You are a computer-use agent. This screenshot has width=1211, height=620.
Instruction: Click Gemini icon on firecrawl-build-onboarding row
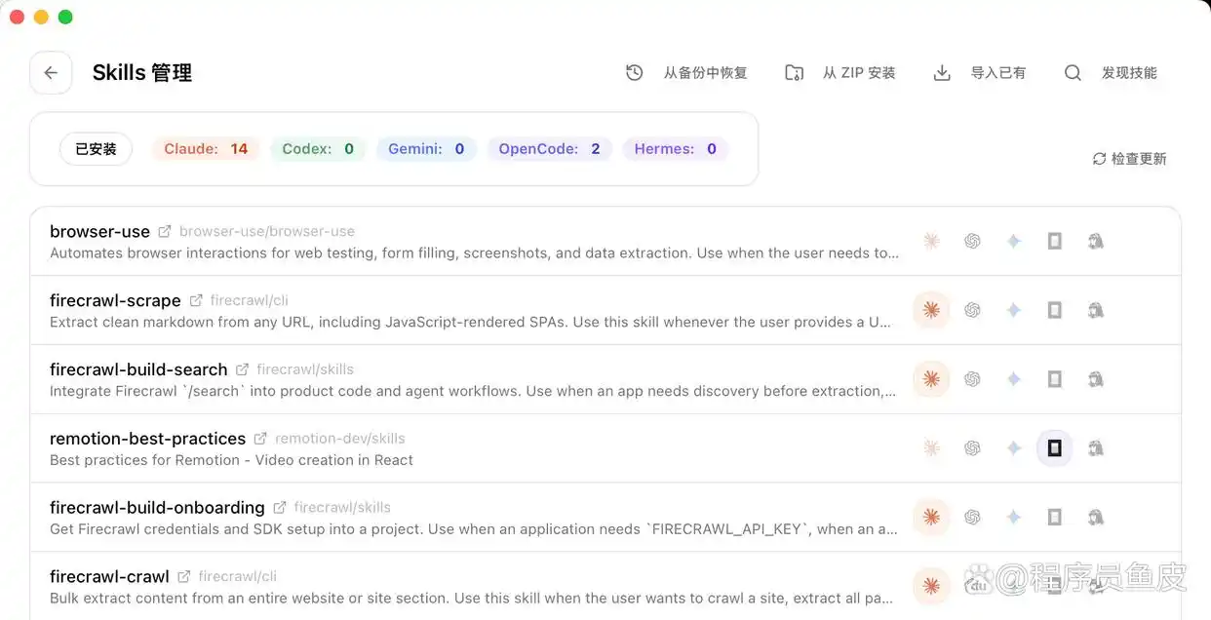click(x=1013, y=518)
